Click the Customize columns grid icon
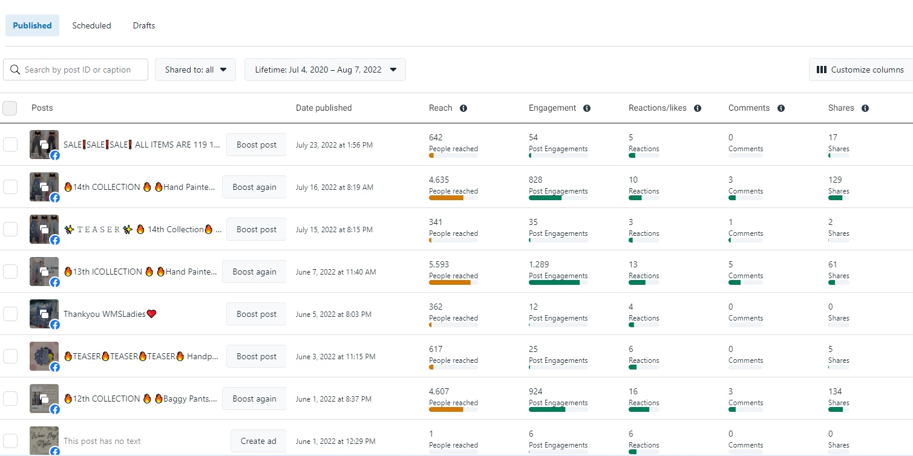Screen dimensions: 913x456 tap(821, 70)
